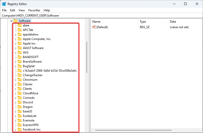Select the c1b3adcf-2068-5e8d-b25d-30ce588e3a4c key label
203x133 pixels.
tap(50, 71)
